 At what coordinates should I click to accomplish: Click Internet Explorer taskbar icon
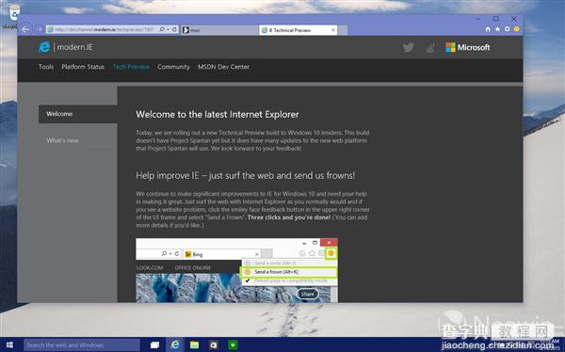(x=175, y=344)
